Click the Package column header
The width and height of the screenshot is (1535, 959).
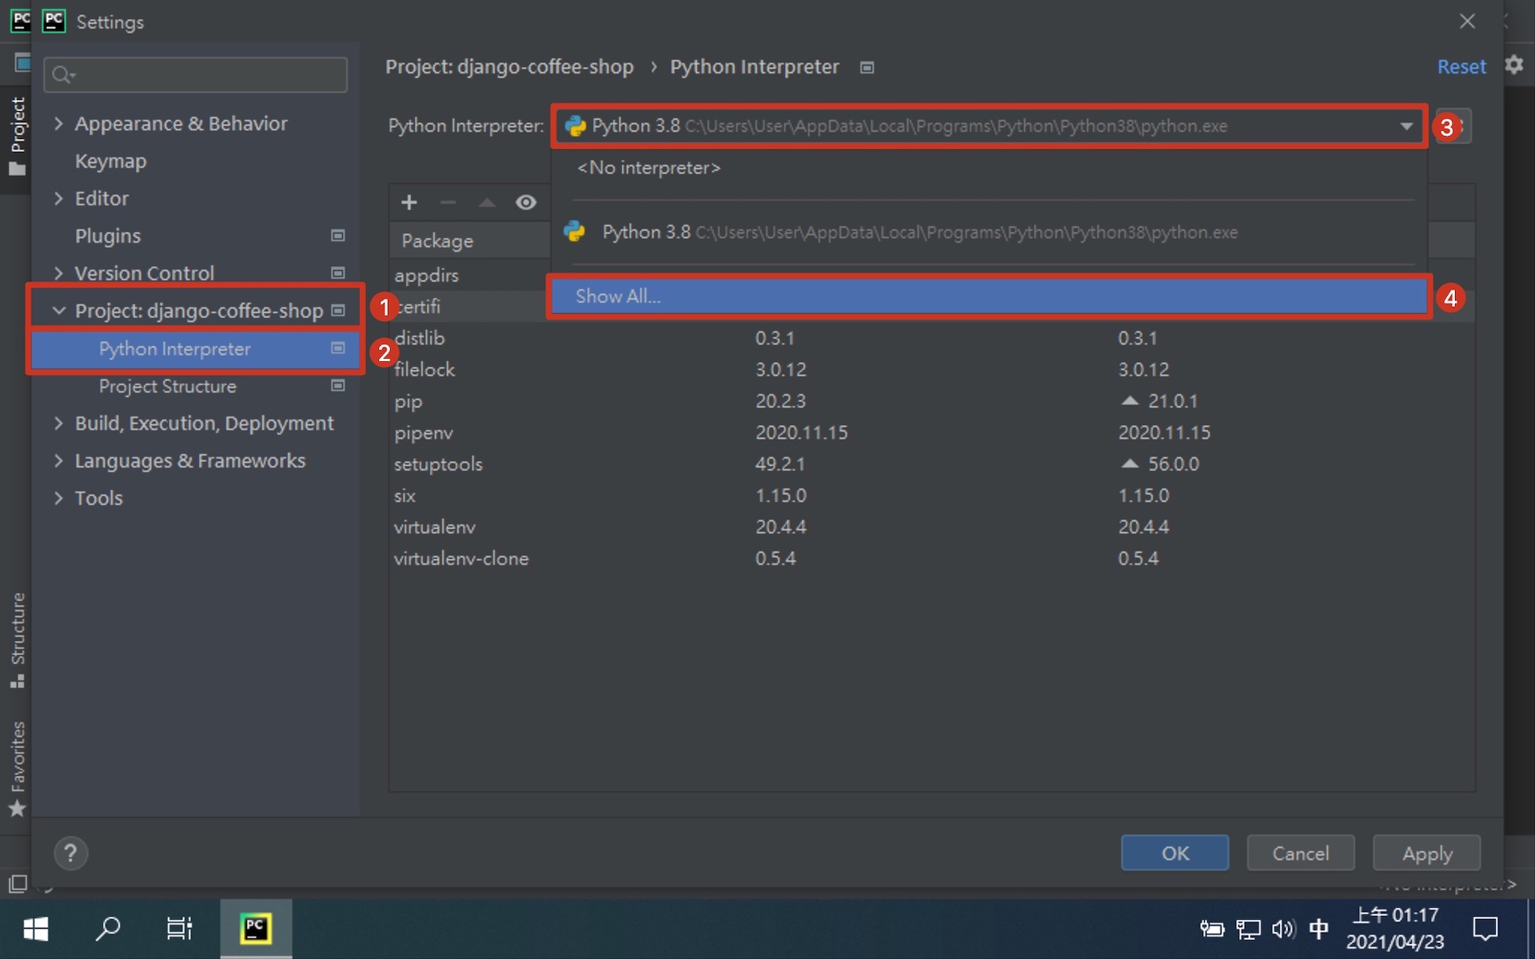click(x=469, y=241)
